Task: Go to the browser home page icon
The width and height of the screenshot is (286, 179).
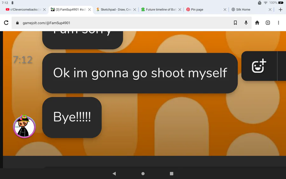Action: (x=257, y=23)
